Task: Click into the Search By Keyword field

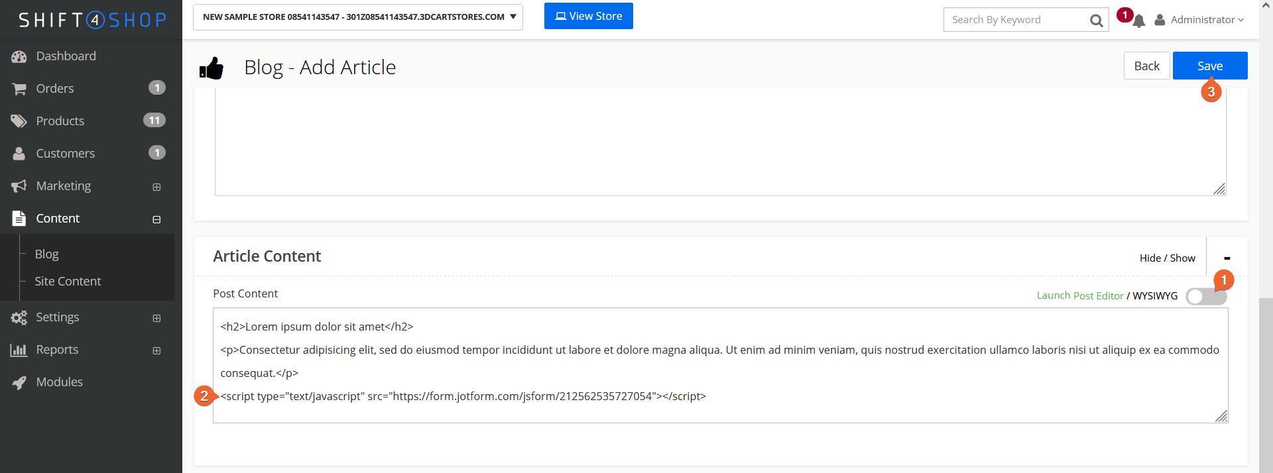Action: 1016,20
